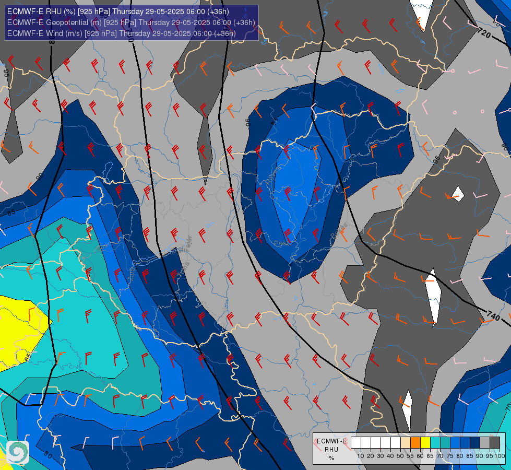Pick the orange 55–60% legend swatch
The image size is (511, 470).
pos(415,443)
